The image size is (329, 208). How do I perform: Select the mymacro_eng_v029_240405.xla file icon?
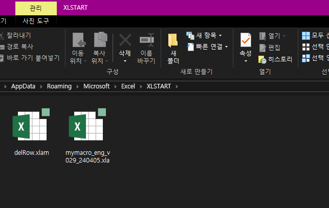(x=87, y=125)
